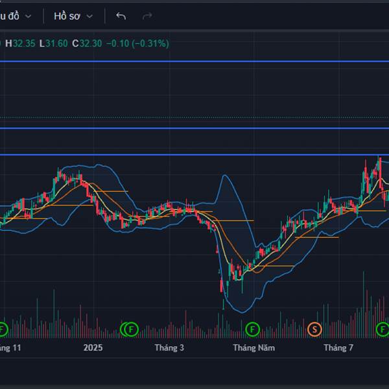Screen dimensions: 389x389
Task: Select the topmost blue horizontal line
Action: click(194, 62)
